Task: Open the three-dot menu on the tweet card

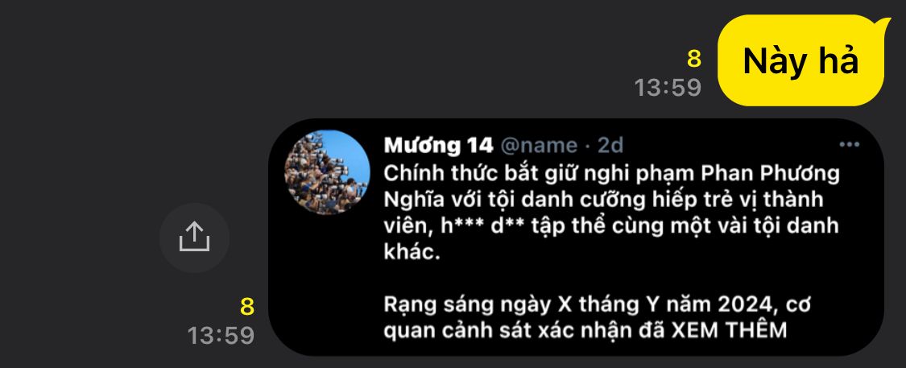Action: (849, 145)
